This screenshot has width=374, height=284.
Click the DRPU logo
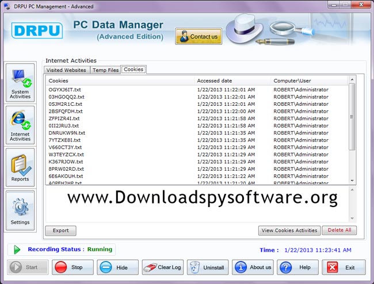(x=37, y=30)
